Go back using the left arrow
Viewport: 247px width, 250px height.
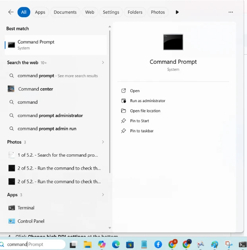pos(11,12)
